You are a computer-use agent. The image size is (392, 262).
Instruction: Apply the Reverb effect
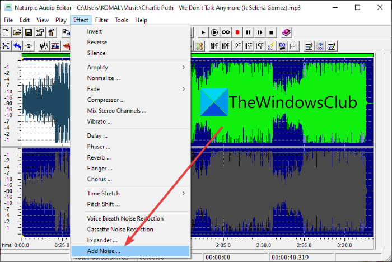coord(130,157)
